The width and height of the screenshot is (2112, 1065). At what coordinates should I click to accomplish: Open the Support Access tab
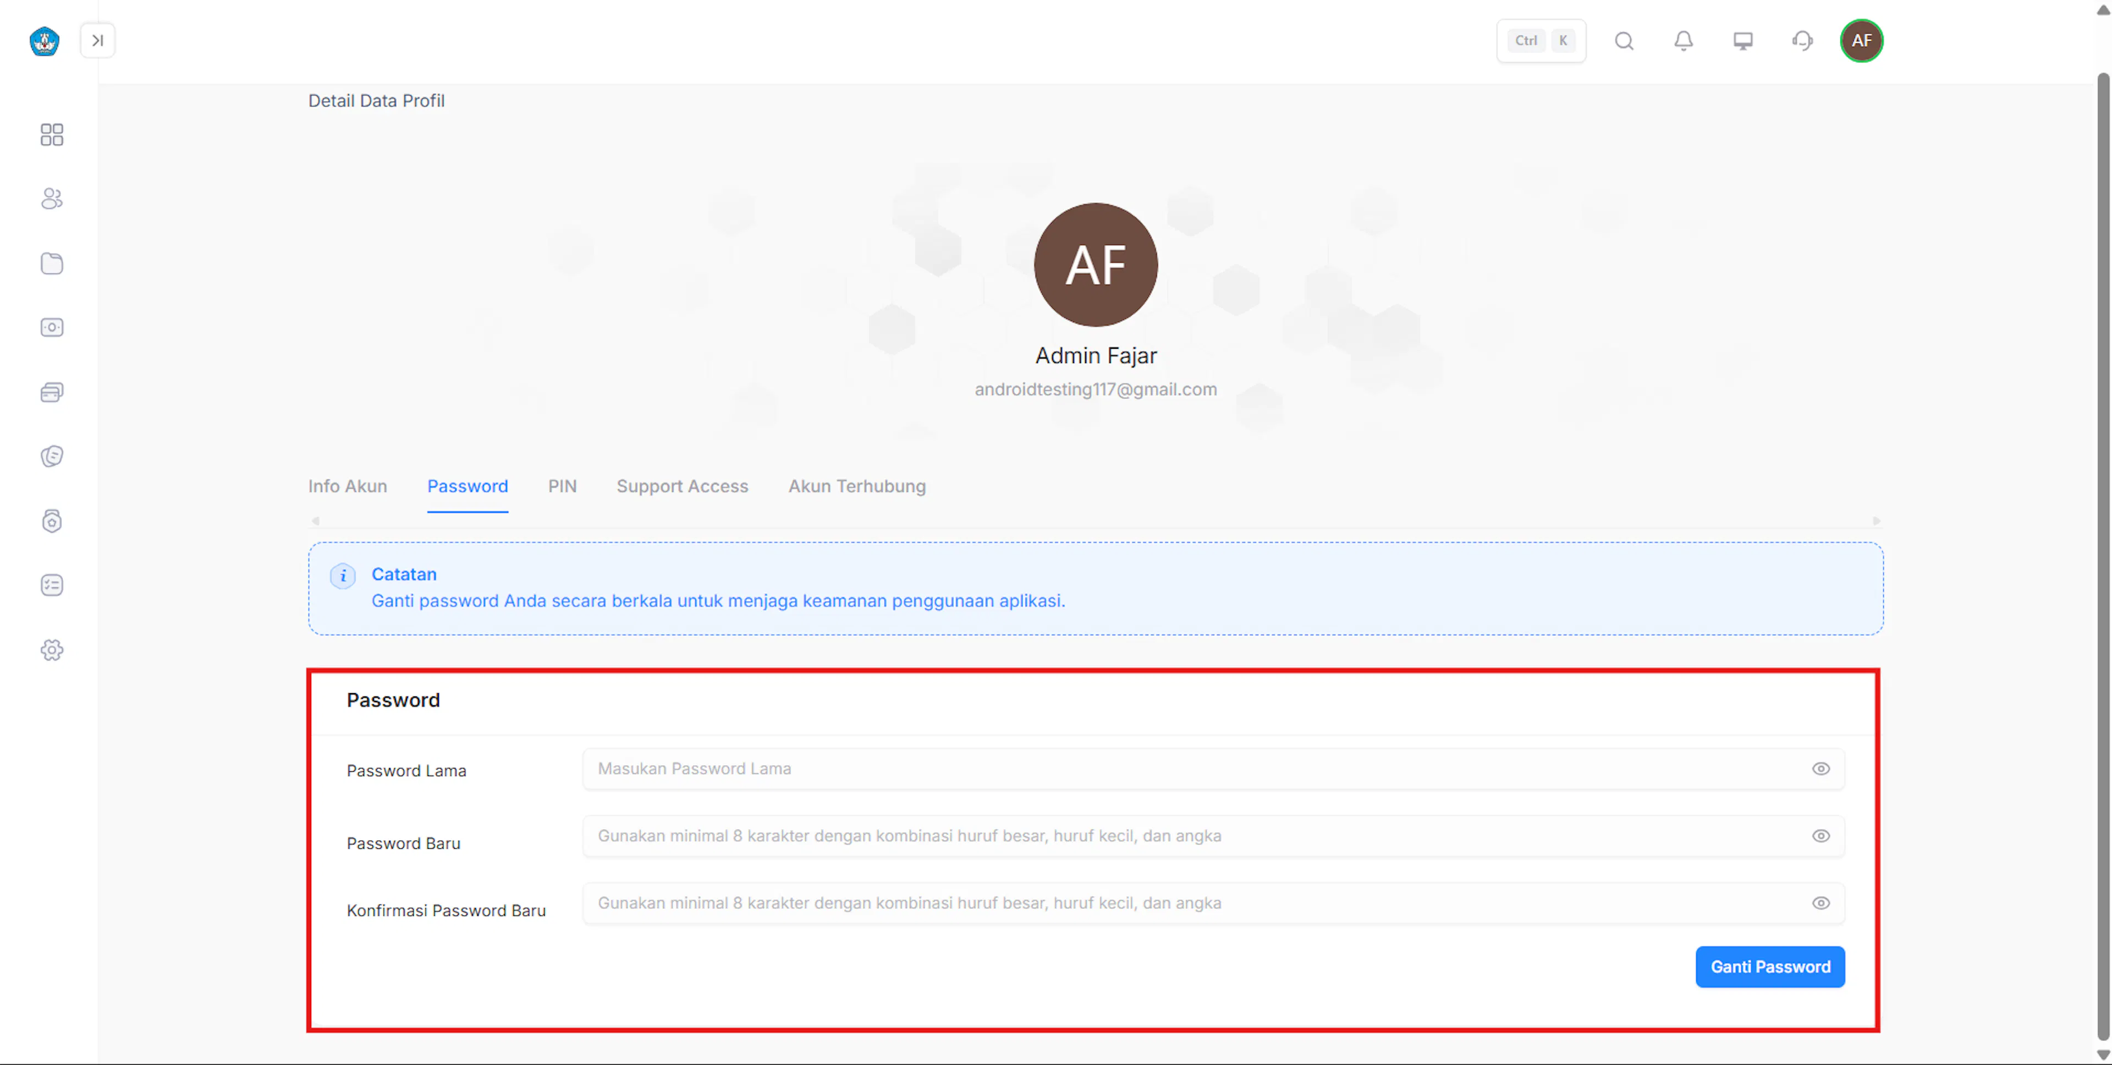(682, 486)
